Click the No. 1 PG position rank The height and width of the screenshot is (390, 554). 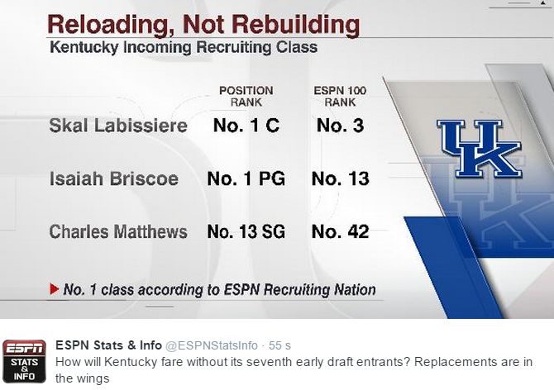click(x=246, y=178)
